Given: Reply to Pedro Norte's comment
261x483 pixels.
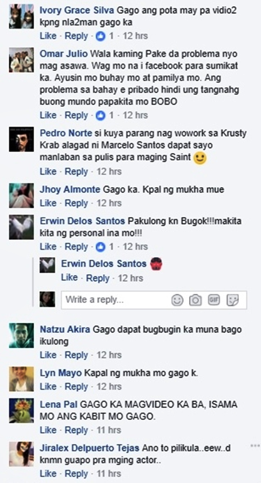Looking at the screenshot, I should tap(76, 171).
